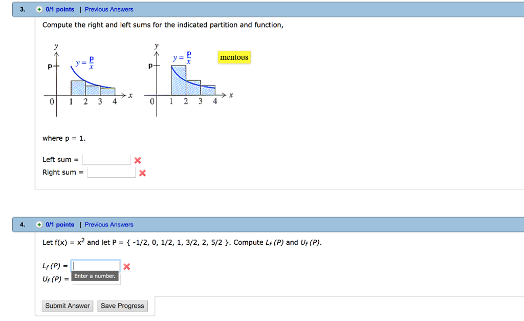Open Previous Answers for question 4
Screen dimensions: 524x321
[109, 224]
